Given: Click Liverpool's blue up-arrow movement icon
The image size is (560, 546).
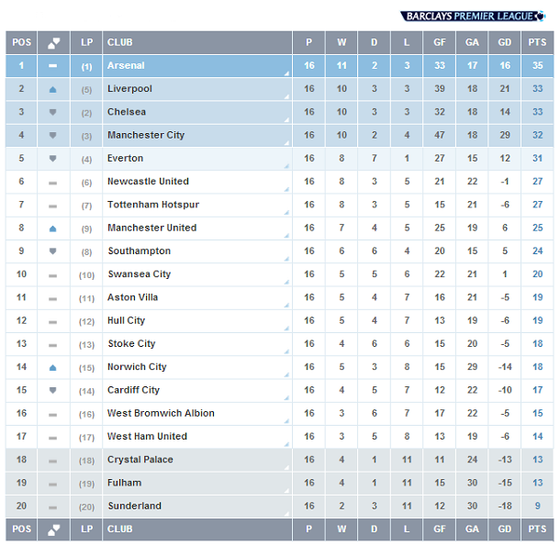Looking at the screenshot, I should [x=53, y=90].
